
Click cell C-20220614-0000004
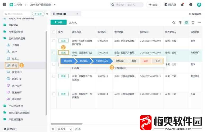[150, 41]
